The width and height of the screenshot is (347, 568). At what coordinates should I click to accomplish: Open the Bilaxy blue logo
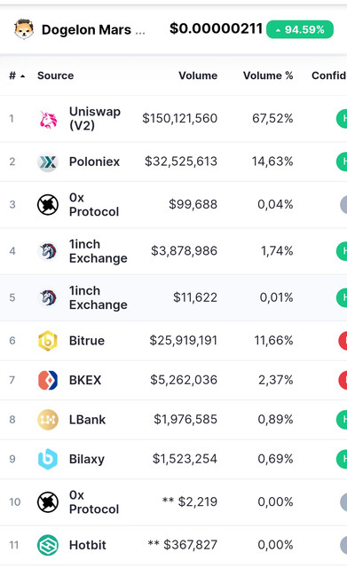pos(48,459)
